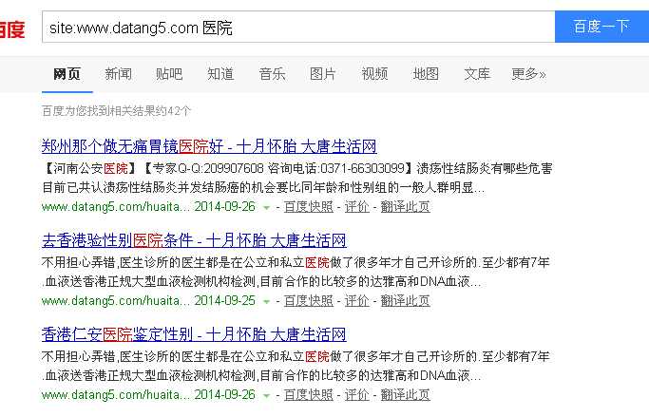The width and height of the screenshot is (649, 417).
Task: Open the 贴吧 tab
Action: [x=169, y=74]
